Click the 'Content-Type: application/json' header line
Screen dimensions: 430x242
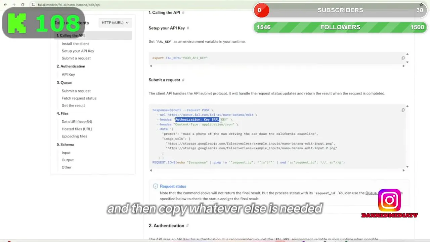[x=197, y=124]
